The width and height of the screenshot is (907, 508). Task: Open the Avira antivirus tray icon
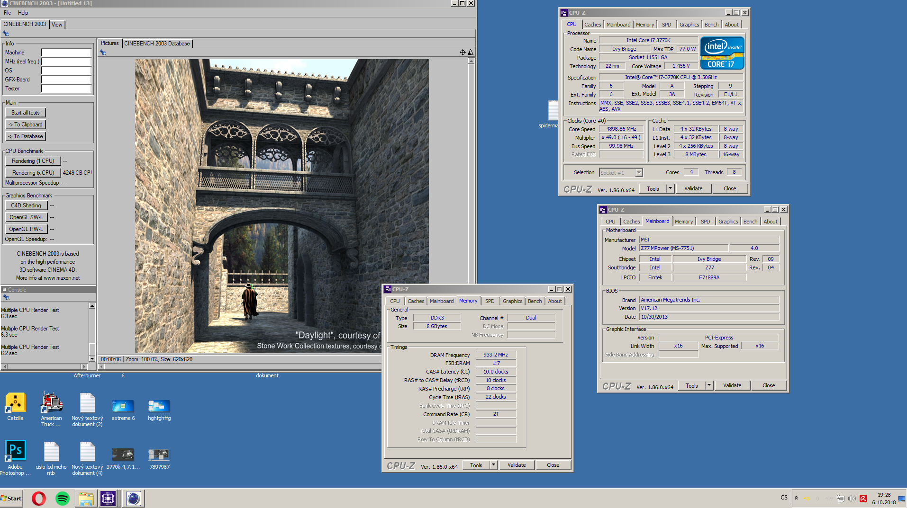[x=863, y=498]
